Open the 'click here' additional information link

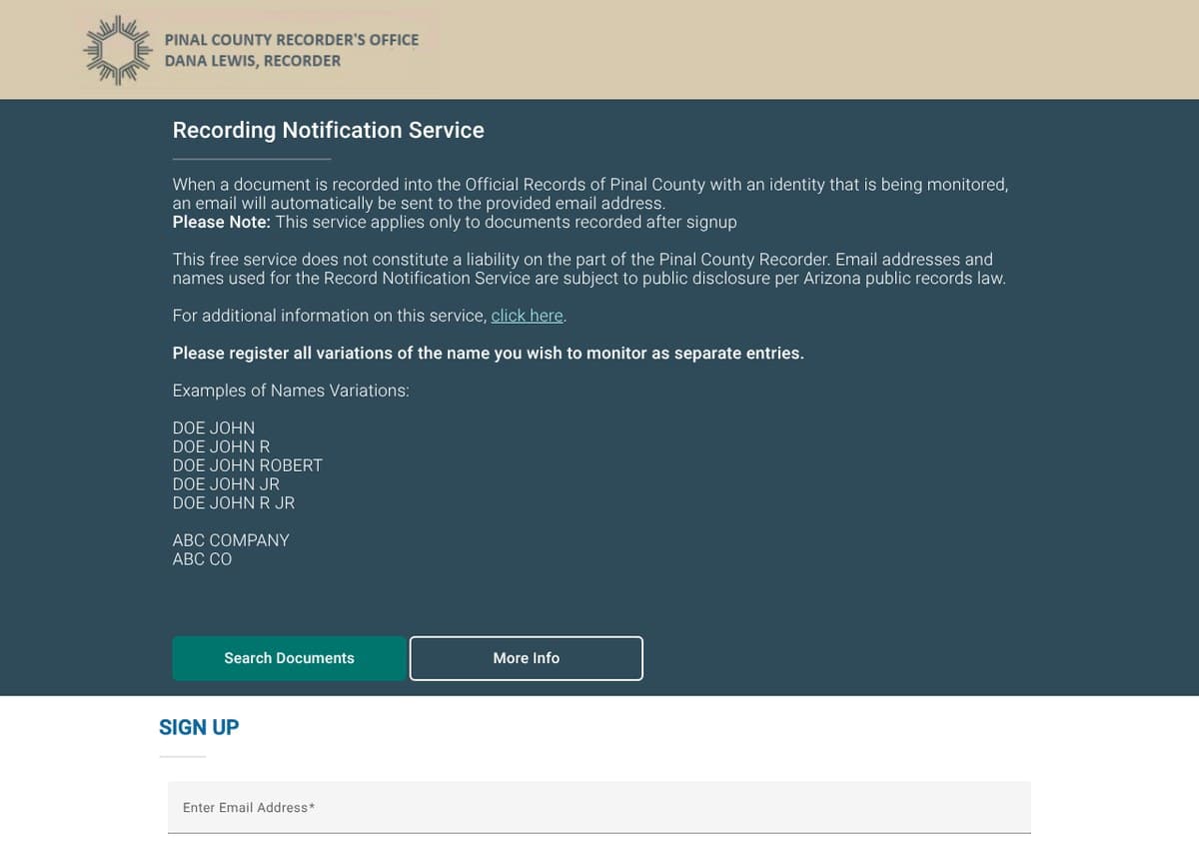click(x=527, y=316)
